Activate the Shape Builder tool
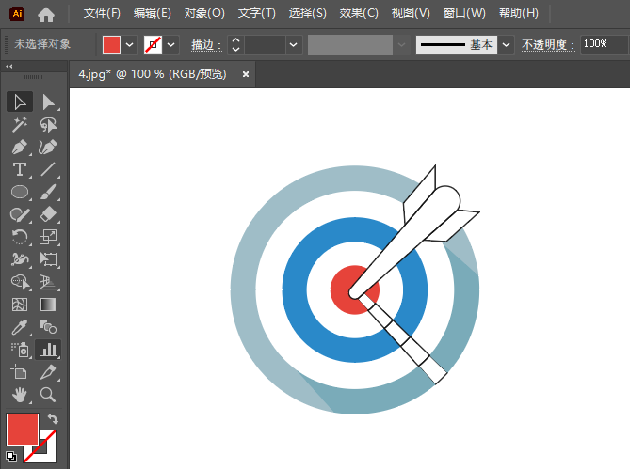 [x=19, y=282]
